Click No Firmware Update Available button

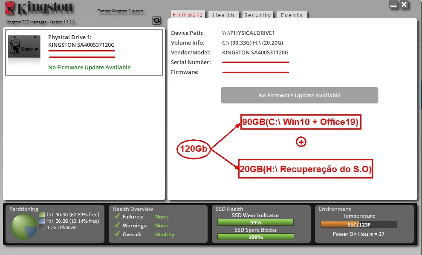pos(299,95)
